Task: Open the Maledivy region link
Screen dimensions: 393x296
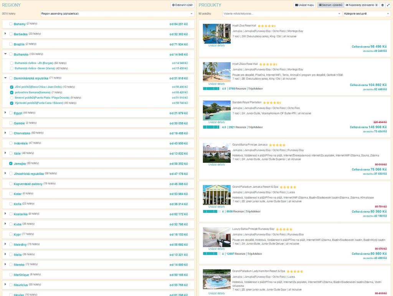Action: [20, 245]
